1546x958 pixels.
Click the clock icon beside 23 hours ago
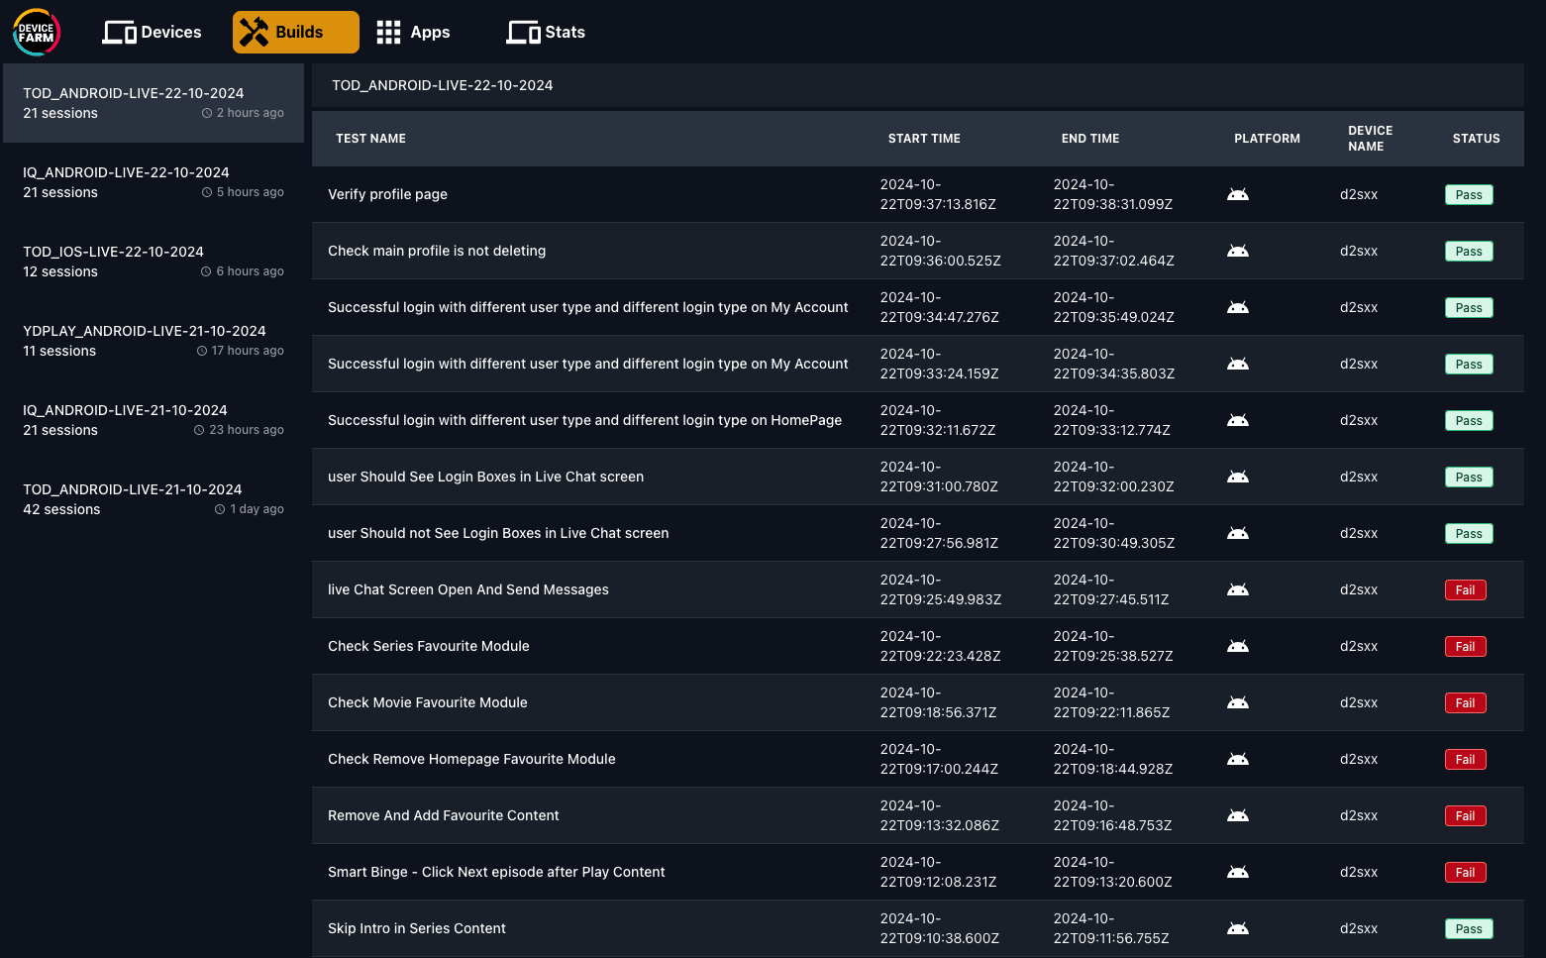(199, 430)
